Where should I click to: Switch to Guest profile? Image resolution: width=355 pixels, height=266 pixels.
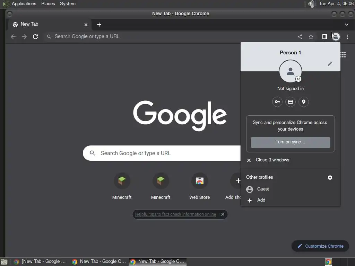(291, 189)
